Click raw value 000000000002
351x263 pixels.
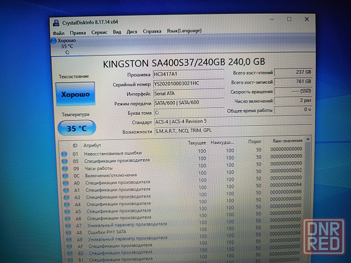(x=286, y=170)
